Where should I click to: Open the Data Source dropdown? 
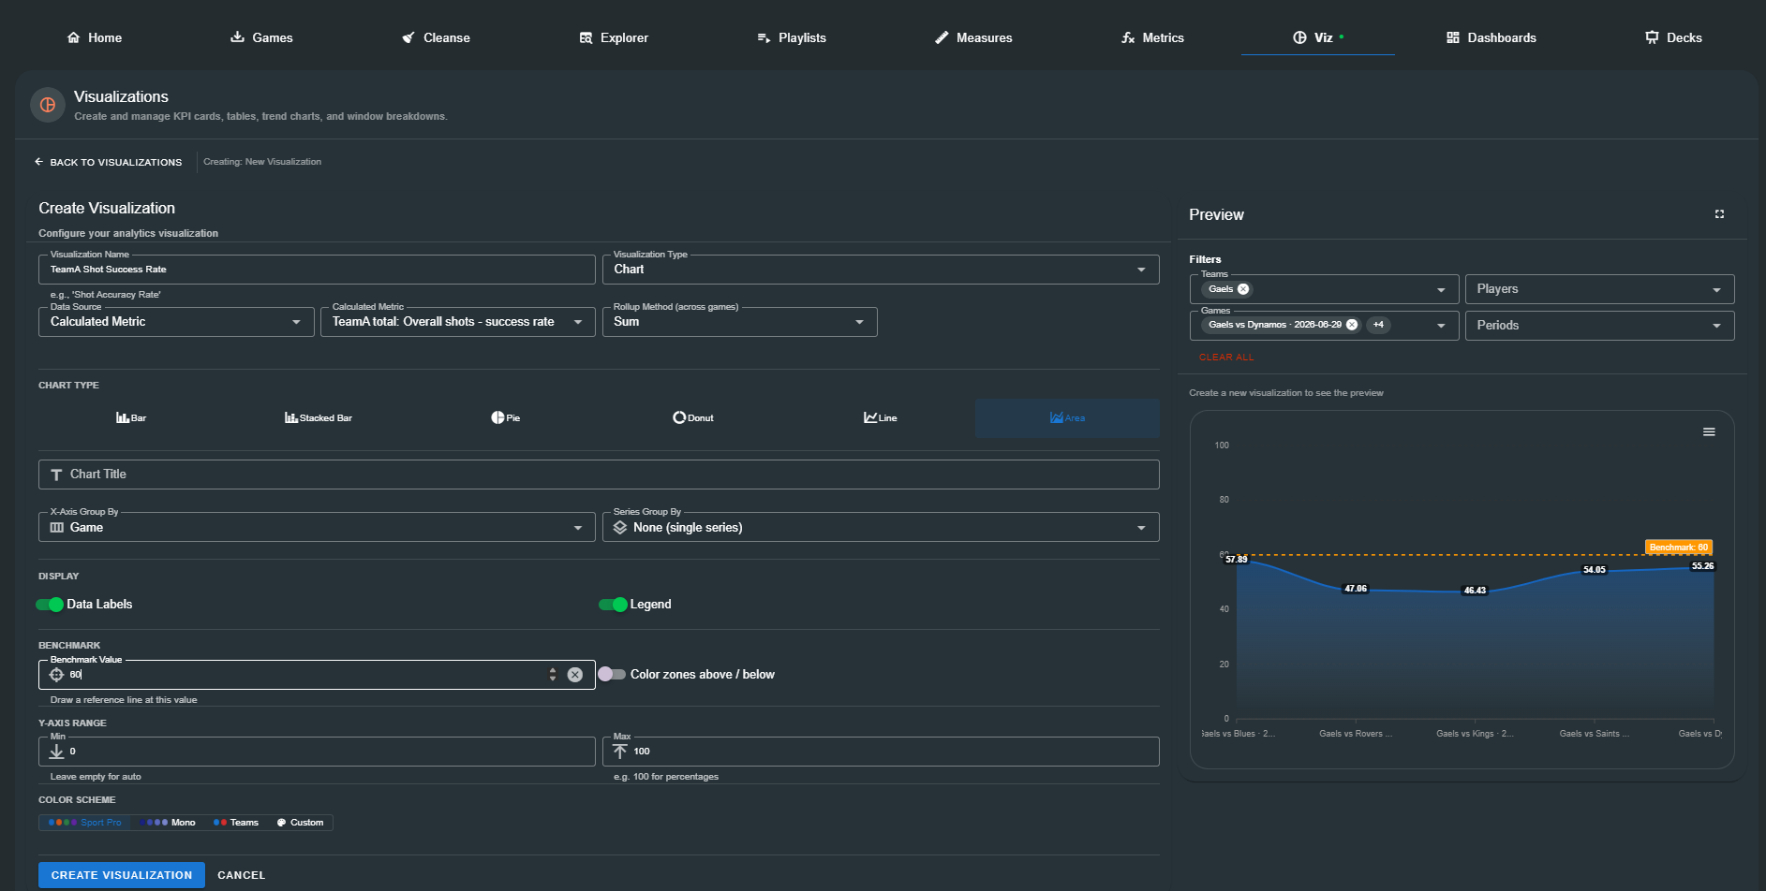tap(176, 322)
